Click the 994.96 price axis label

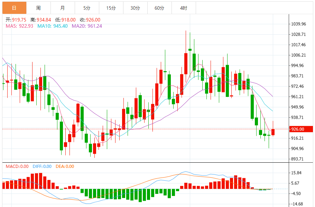[297, 65]
